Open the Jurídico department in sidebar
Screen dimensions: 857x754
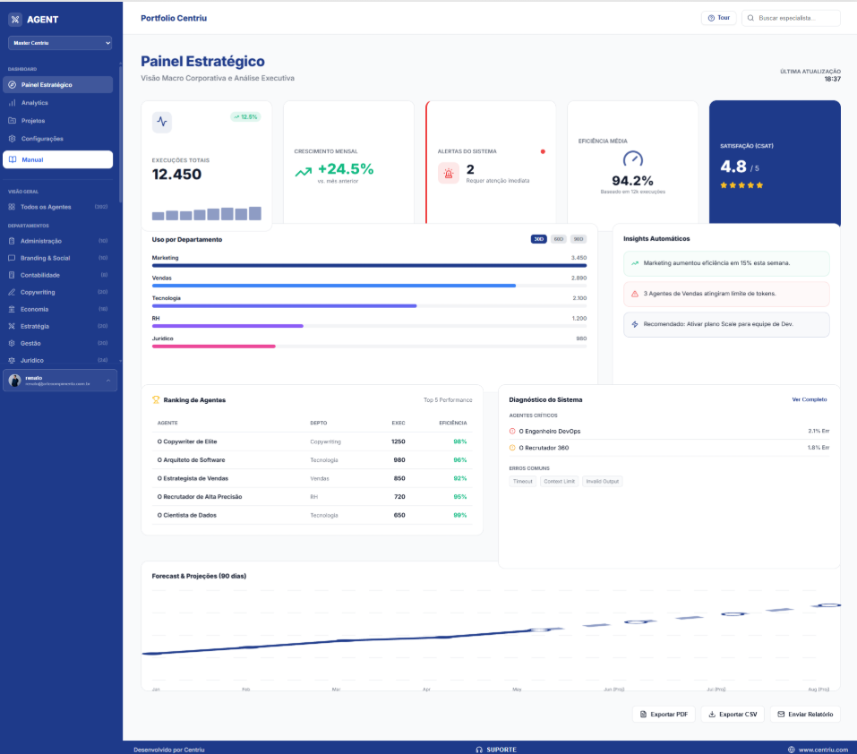click(58, 360)
